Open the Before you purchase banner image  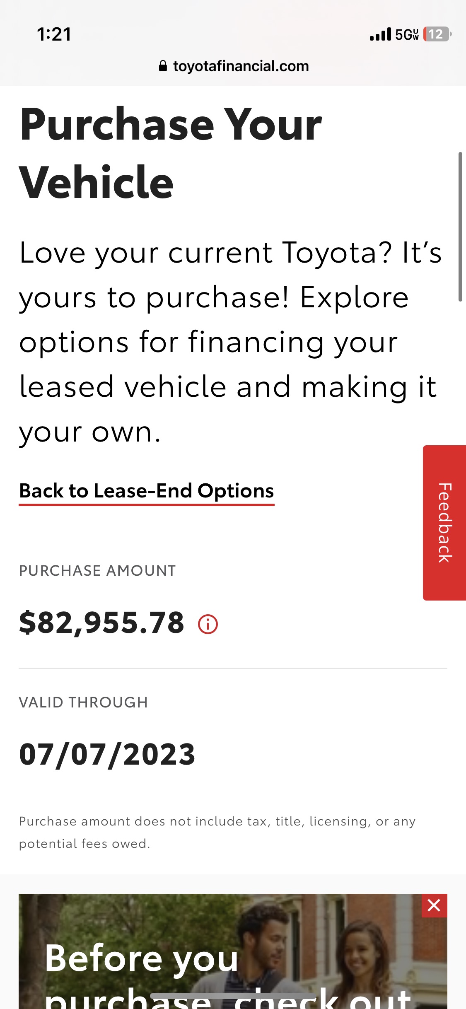[233, 951]
